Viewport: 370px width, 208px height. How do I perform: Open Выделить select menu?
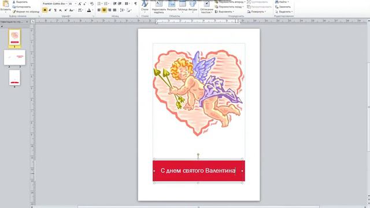(x=284, y=12)
